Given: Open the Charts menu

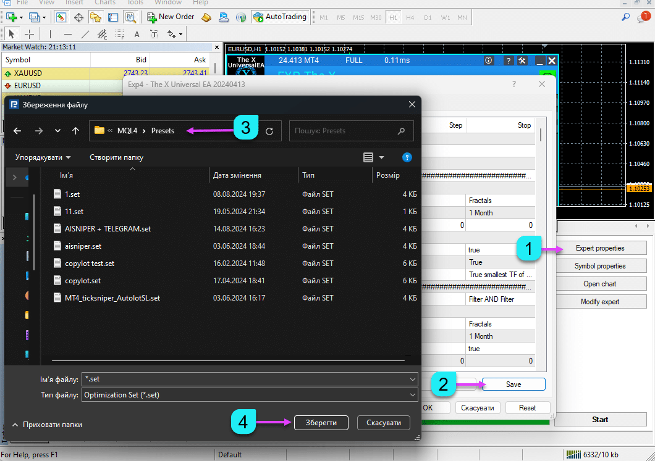Looking at the screenshot, I should coord(105,2).
